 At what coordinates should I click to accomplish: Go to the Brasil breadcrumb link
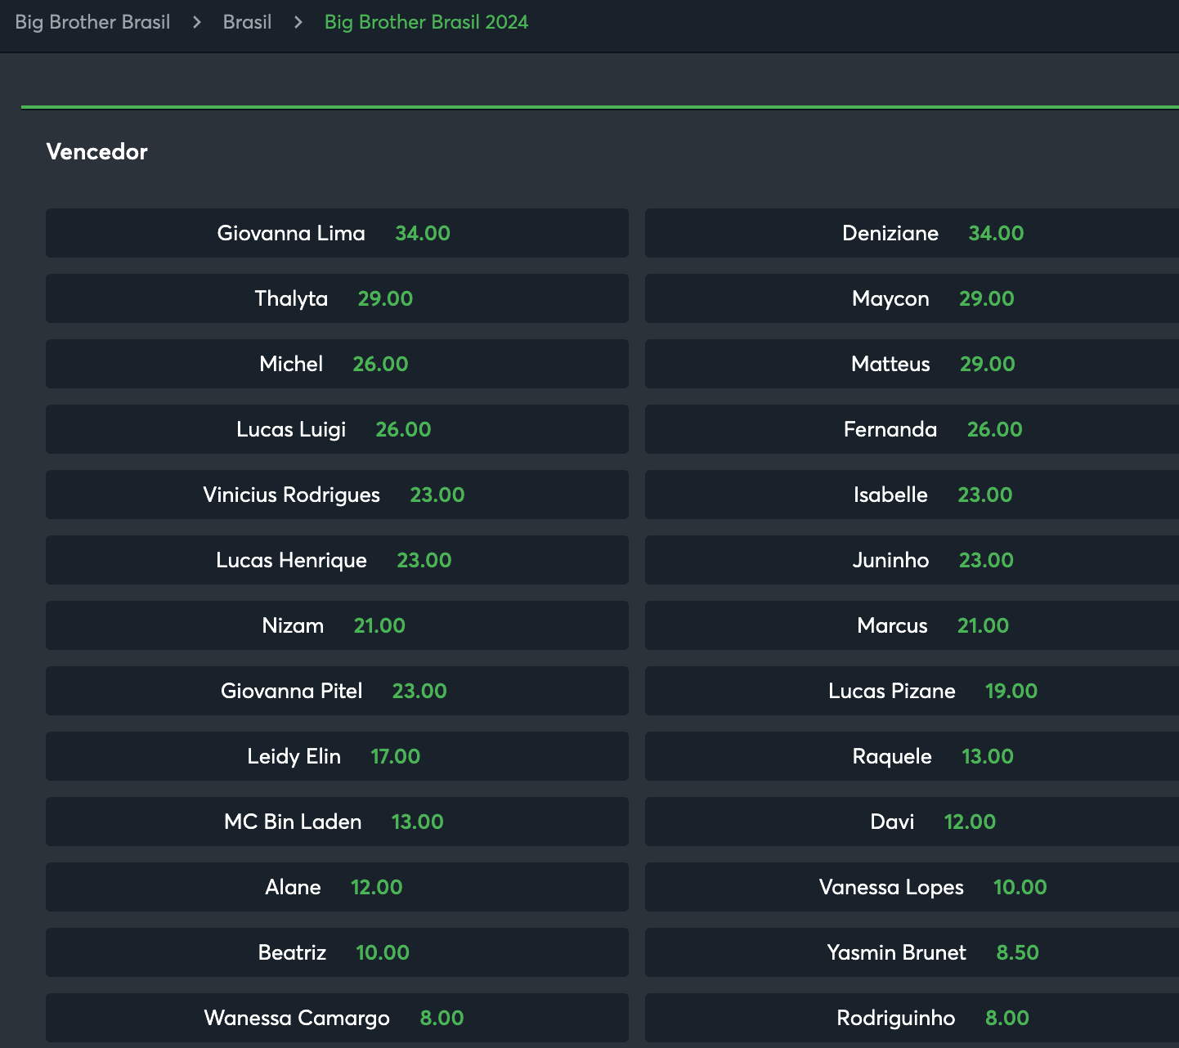point(247,22)
